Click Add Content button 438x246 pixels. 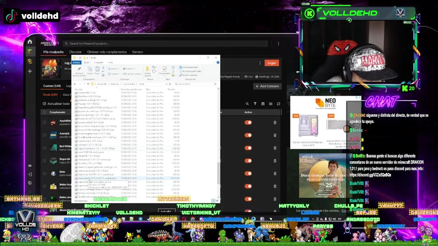pyautogui.click(x=267, y=86)
